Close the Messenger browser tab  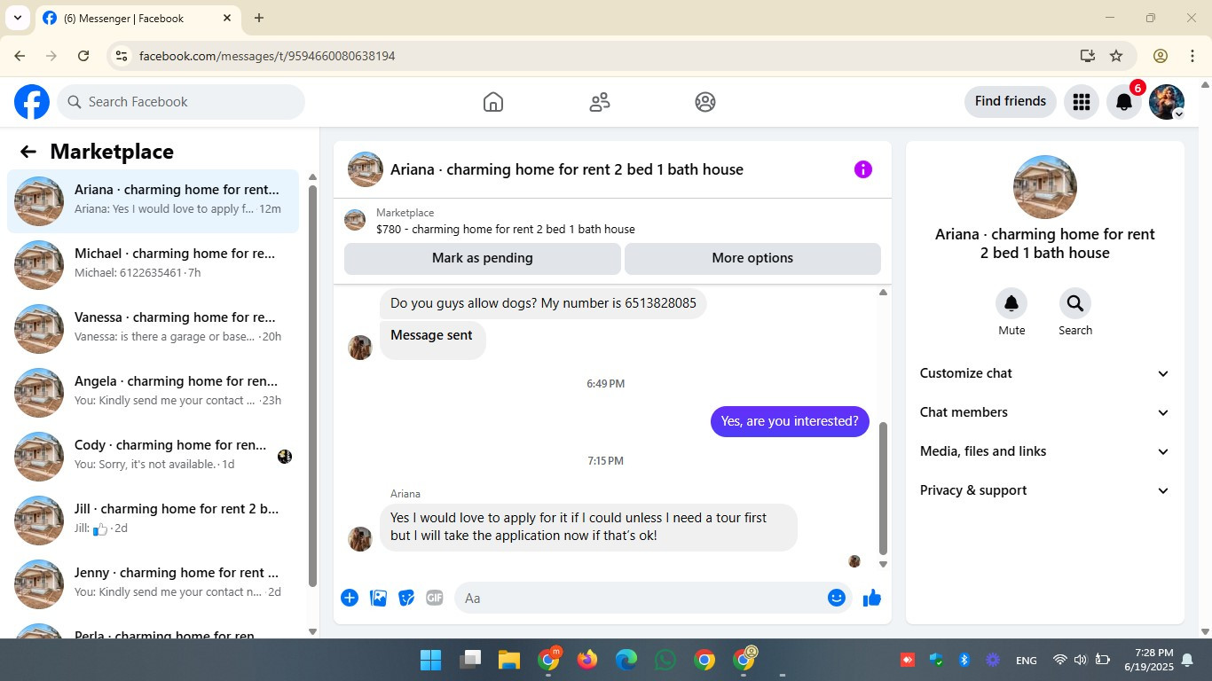click(227, 18)
